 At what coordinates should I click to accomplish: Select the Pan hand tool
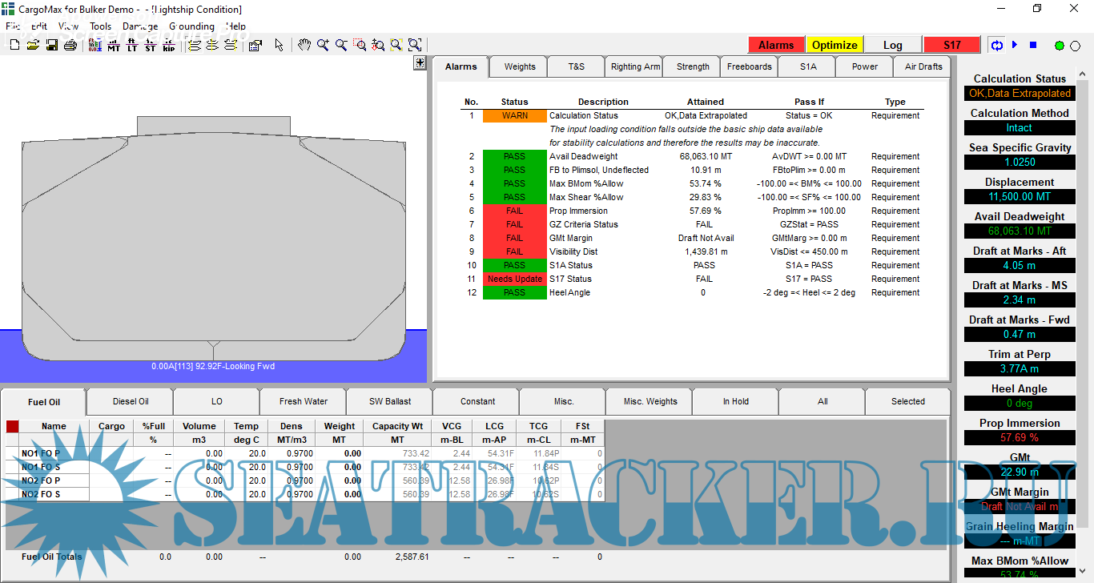point(304,45)
